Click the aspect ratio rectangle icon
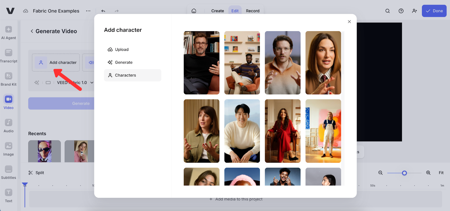450x211 pixels. pos(48,83)
